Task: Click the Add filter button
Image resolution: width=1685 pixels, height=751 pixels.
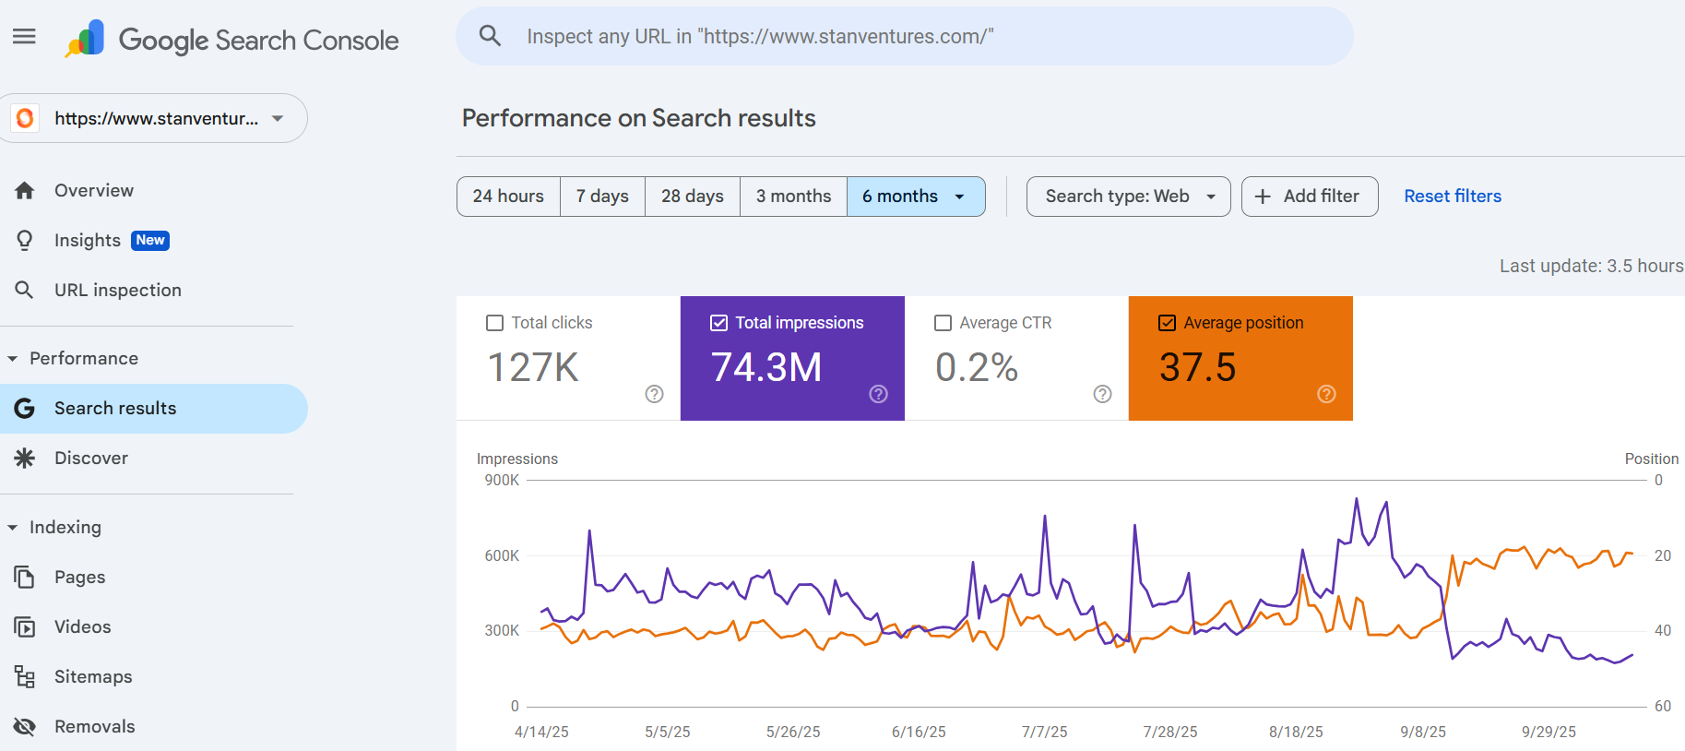Action: (x=1309, y=197)
